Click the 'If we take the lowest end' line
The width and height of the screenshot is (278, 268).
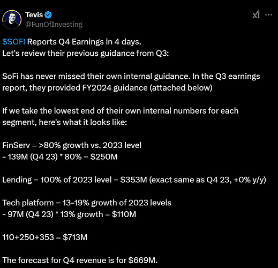[121, 111]
